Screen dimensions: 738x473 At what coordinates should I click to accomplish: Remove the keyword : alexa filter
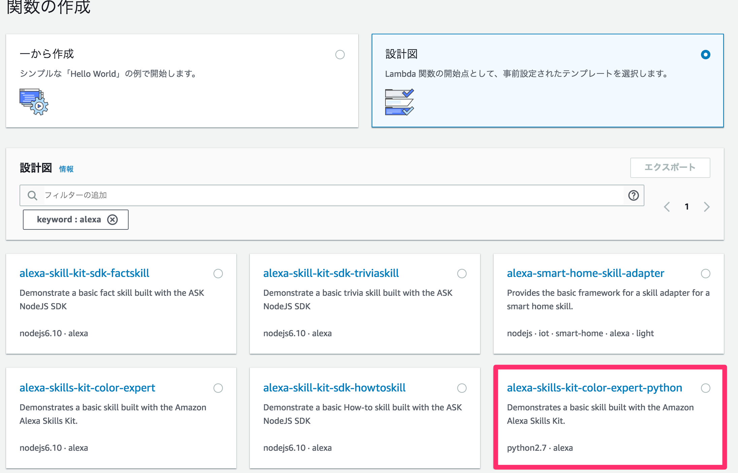[x=112, y=220]
